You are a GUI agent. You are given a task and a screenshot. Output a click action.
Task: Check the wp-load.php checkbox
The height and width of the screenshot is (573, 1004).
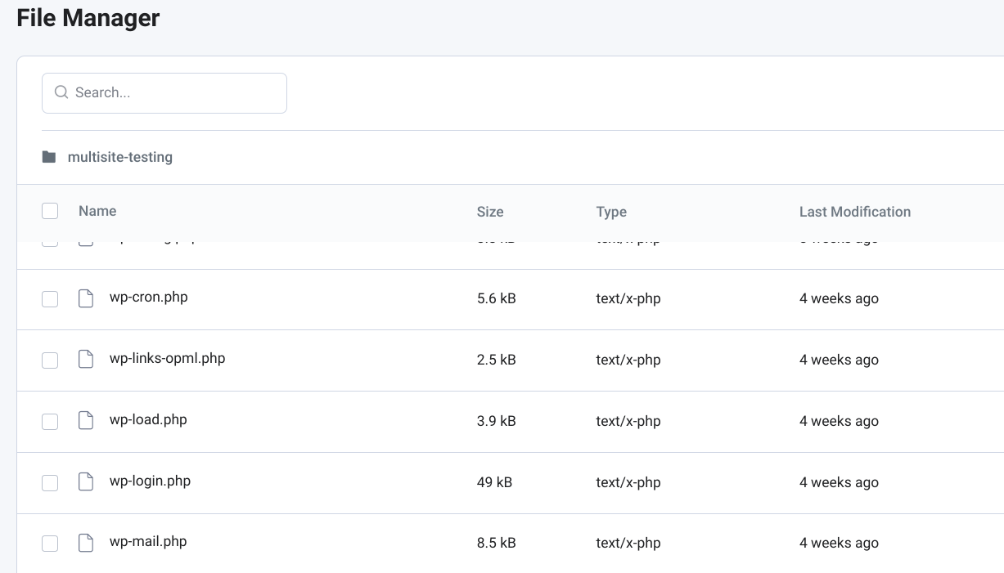[x=50, y=422]
